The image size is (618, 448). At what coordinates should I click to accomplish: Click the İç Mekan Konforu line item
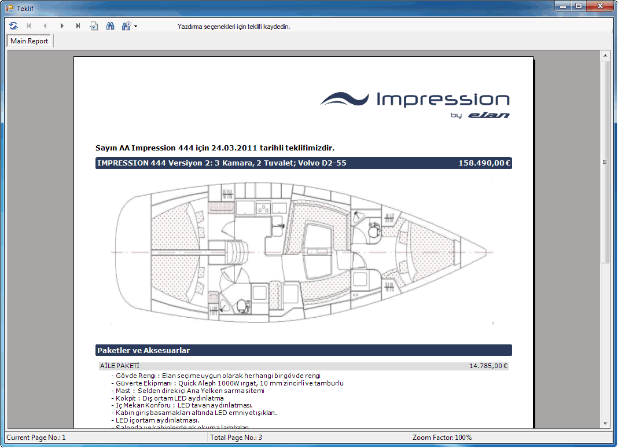(x=182, y=405)
